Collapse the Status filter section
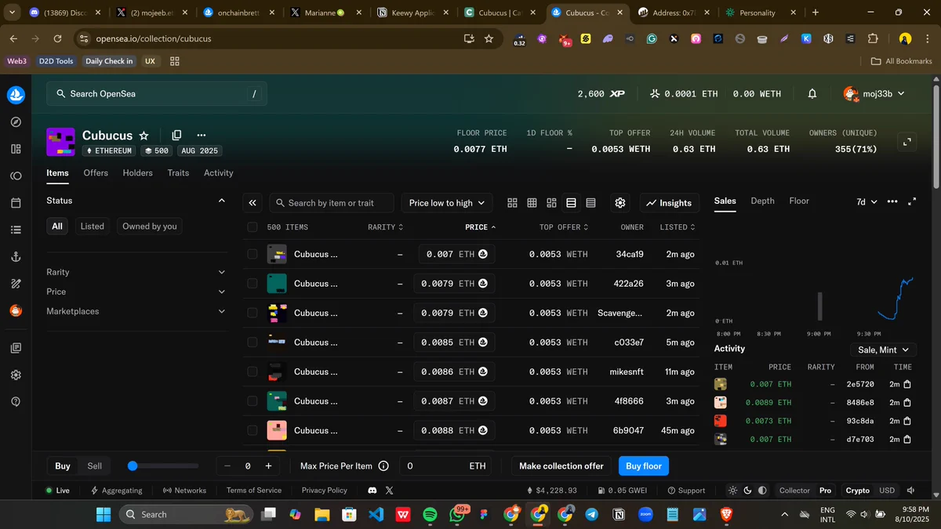Viewport: 941px width, 529px height. point(136,201)
